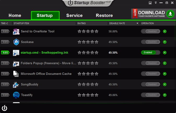Click the 0.0S time badge for Toastify
Viewport: 176px width, 113px height.
tap(5, 95)
